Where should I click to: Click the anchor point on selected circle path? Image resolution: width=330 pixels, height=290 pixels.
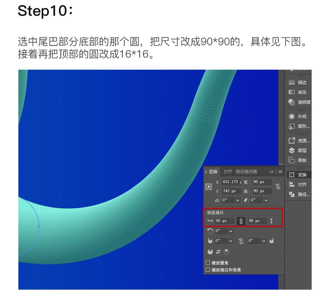point(39,226)
